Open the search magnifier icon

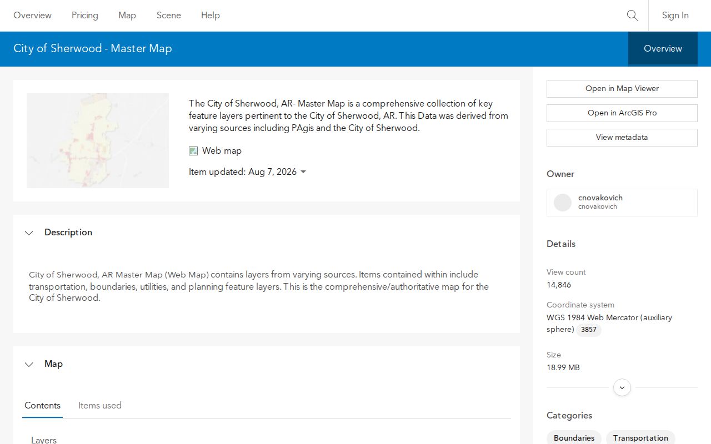(x=632, y=16)
